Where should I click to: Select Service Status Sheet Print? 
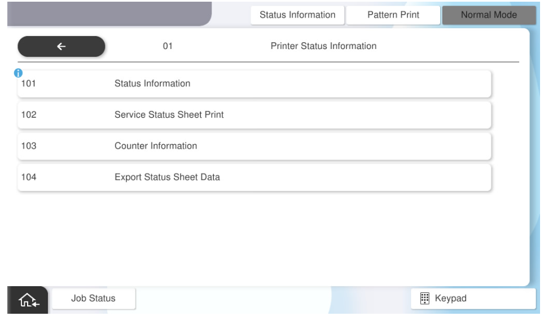tap(254, 115)
